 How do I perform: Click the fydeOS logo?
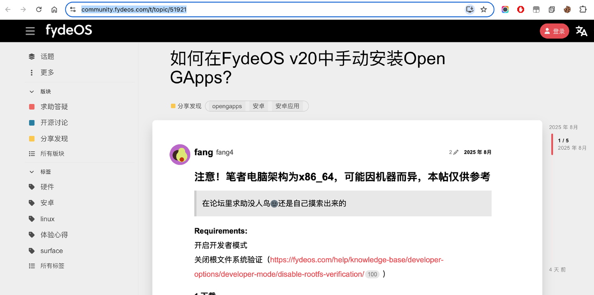(69, 30)
